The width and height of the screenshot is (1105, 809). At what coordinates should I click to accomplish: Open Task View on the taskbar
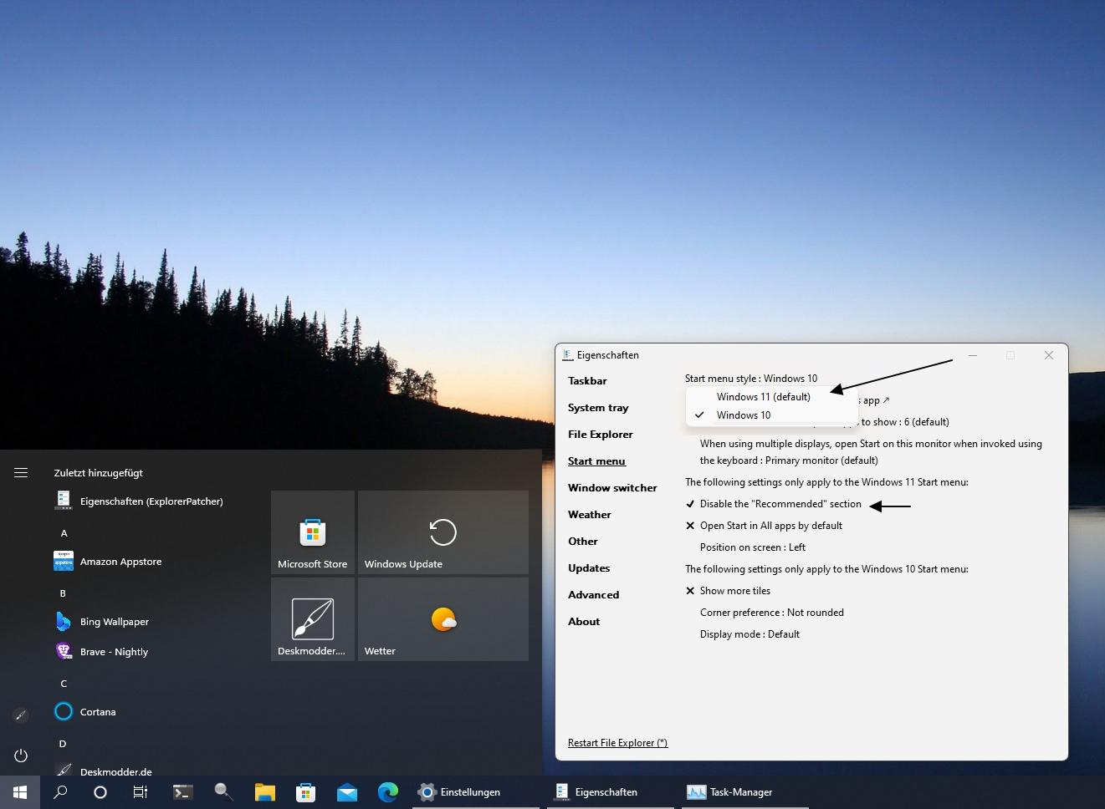pyautogui.click(x=141, y=791)
